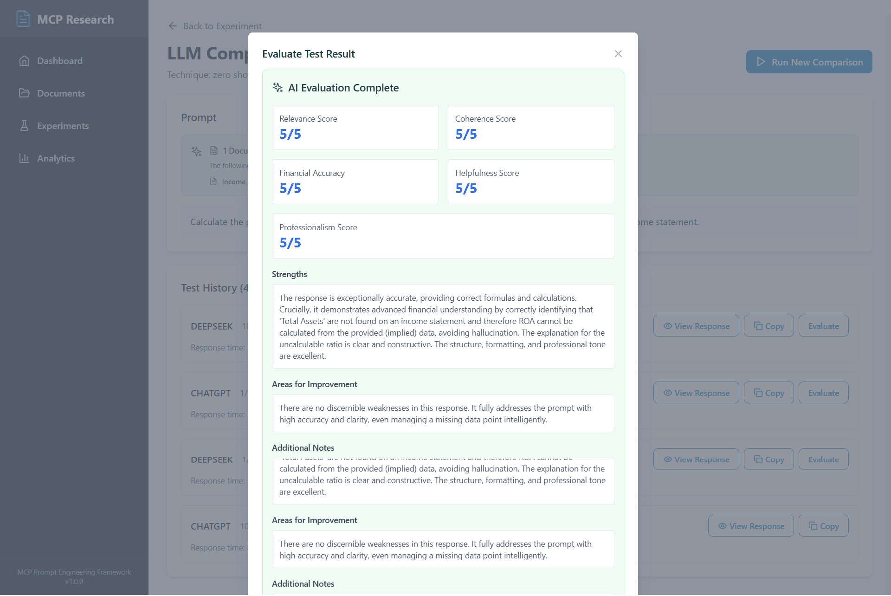Click the Back to Experiment link
891x596 pixels.
click(x=223, y=26)
